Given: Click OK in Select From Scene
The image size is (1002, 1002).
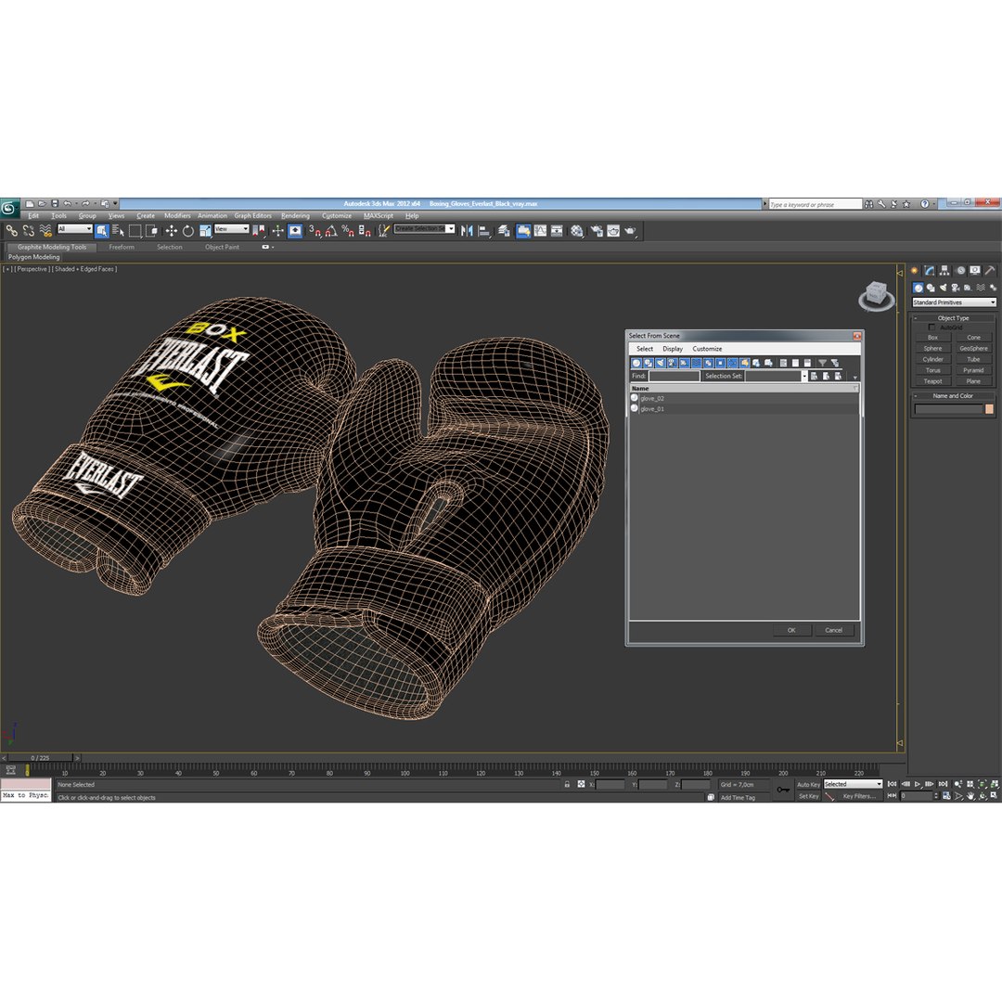Looking at the screenshot, I should click(791, 630).
